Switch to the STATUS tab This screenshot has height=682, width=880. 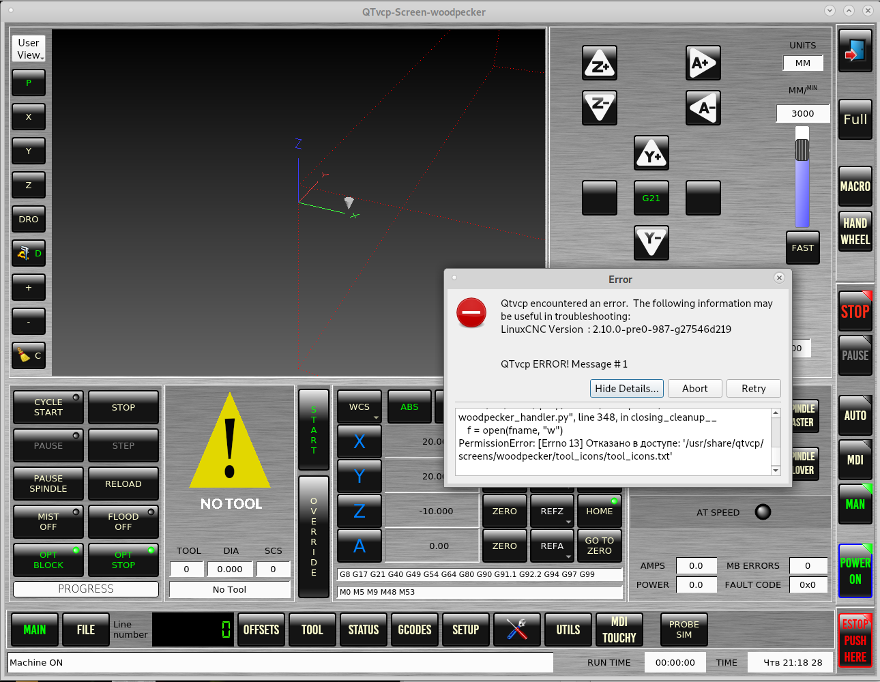click(x=364, y=629)
